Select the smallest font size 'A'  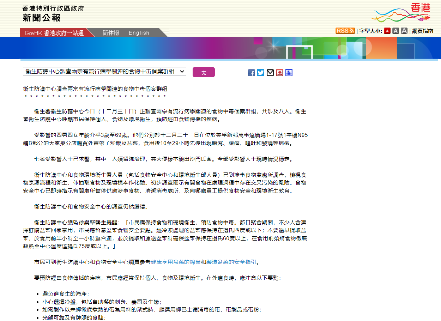pyautogui.click(x=387, y=31)
